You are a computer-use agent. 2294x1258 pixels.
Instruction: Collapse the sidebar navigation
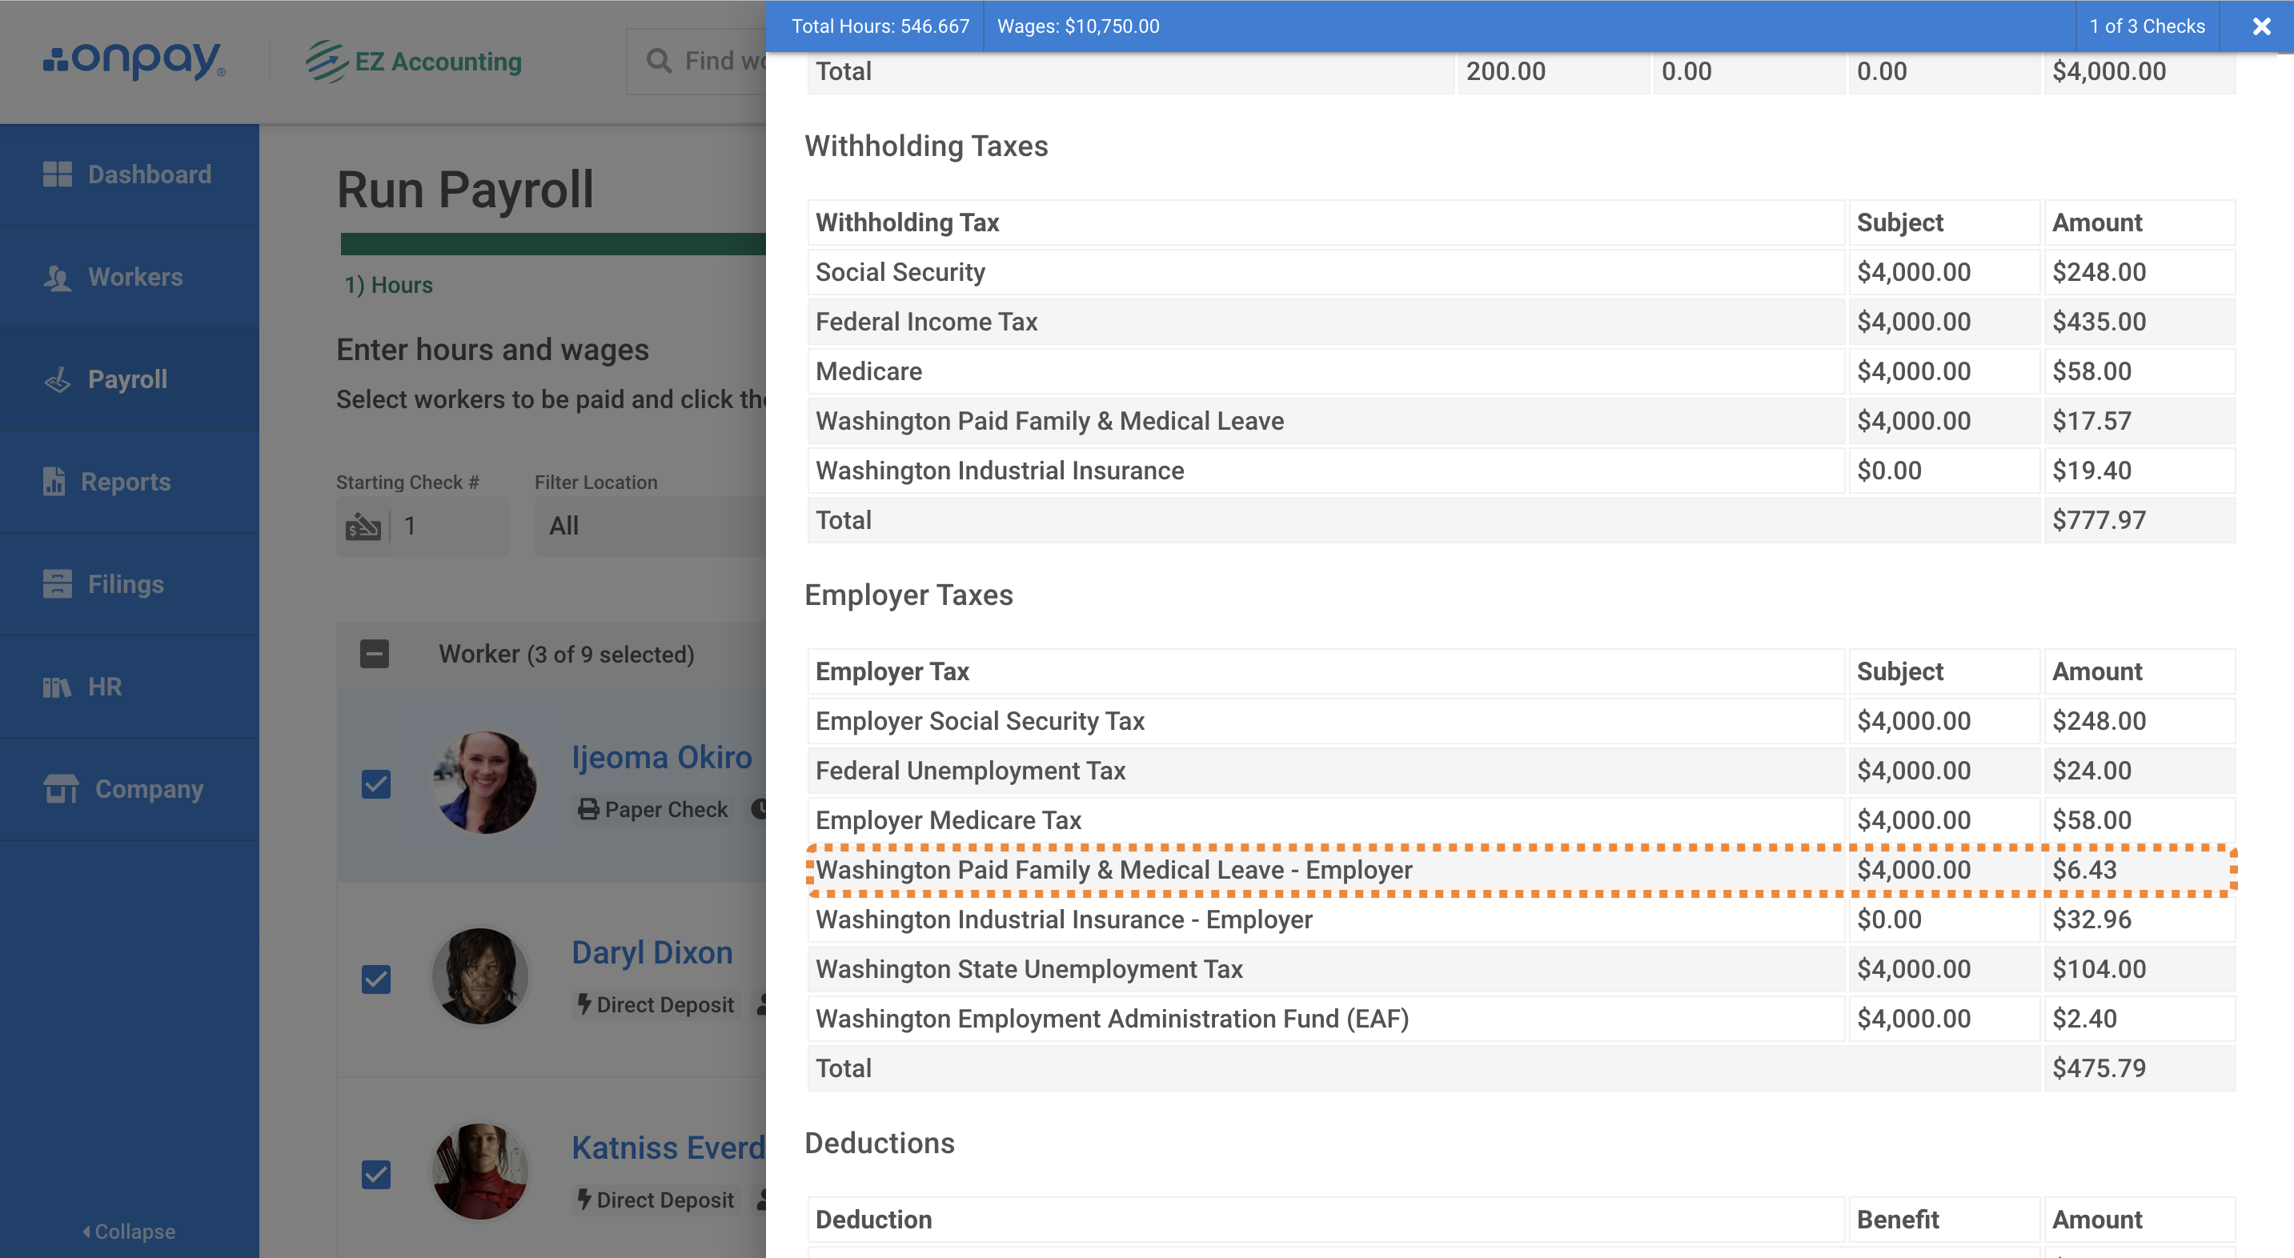(x=129, y=1232)
